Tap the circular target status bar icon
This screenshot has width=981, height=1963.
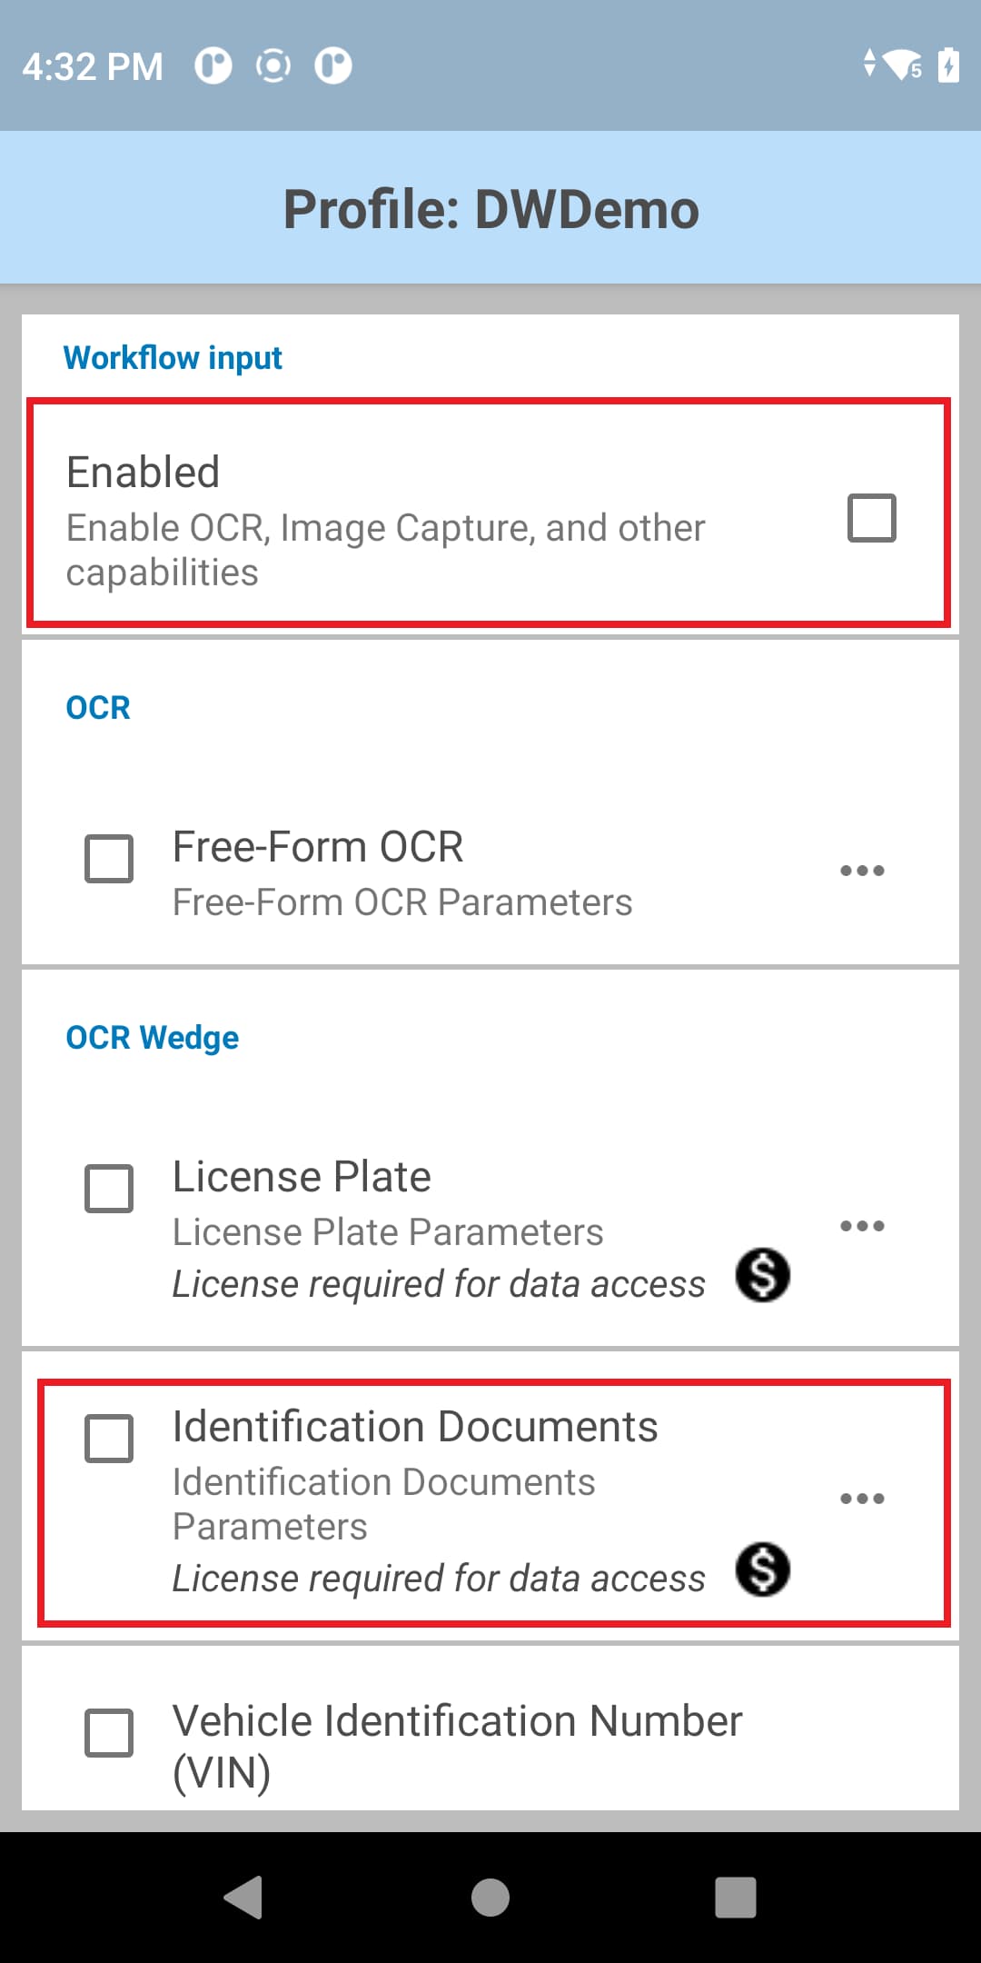(272, 65)
